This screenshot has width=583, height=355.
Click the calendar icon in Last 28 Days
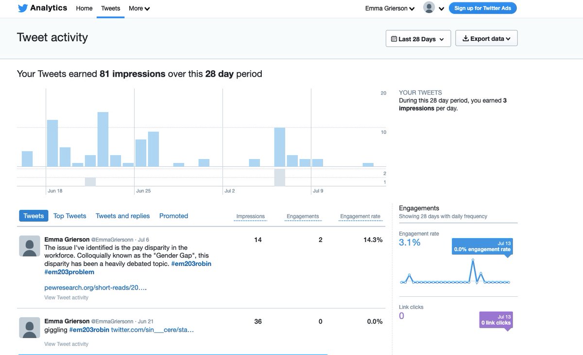(394, 39)
